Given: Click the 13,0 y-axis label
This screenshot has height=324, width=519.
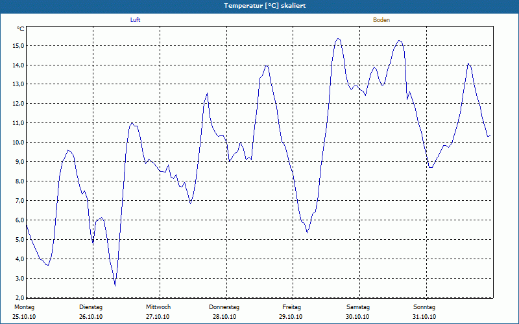Looking at the screenshot, I should (x=18, y=84).
